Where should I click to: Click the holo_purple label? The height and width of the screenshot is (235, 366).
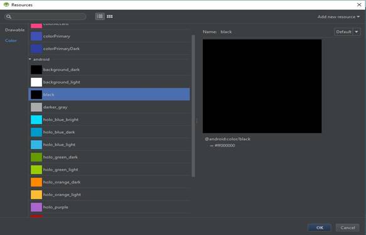pos(56,207)
